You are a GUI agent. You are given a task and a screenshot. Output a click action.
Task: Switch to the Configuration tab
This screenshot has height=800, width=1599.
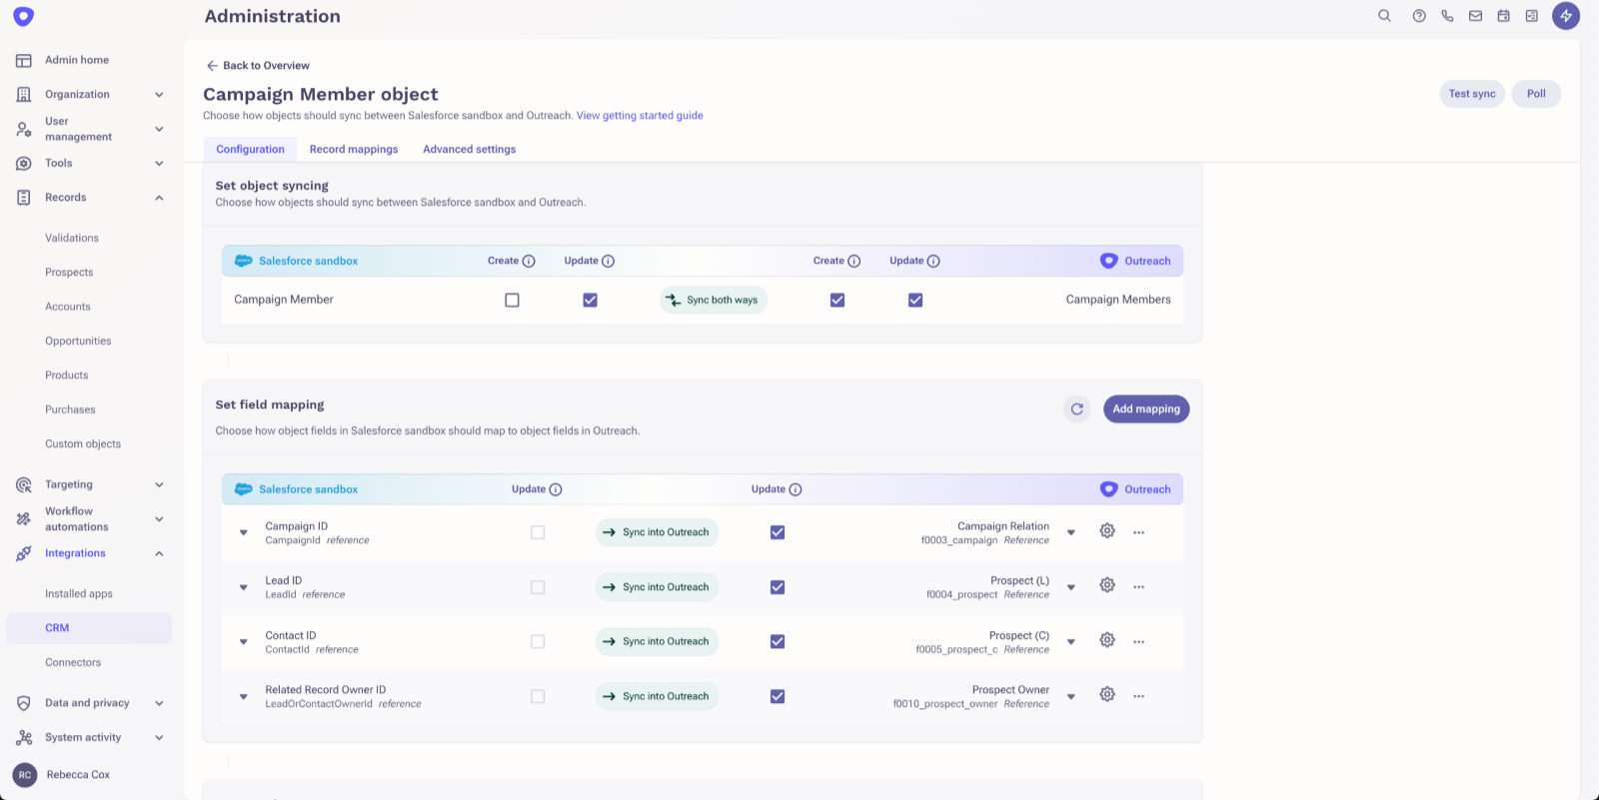coord(250,149)
